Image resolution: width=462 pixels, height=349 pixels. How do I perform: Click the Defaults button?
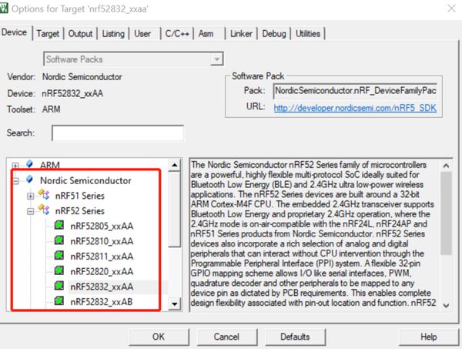coord(295,337)
